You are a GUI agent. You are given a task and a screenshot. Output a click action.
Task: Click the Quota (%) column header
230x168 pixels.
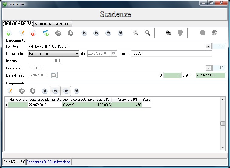[103, 100]
